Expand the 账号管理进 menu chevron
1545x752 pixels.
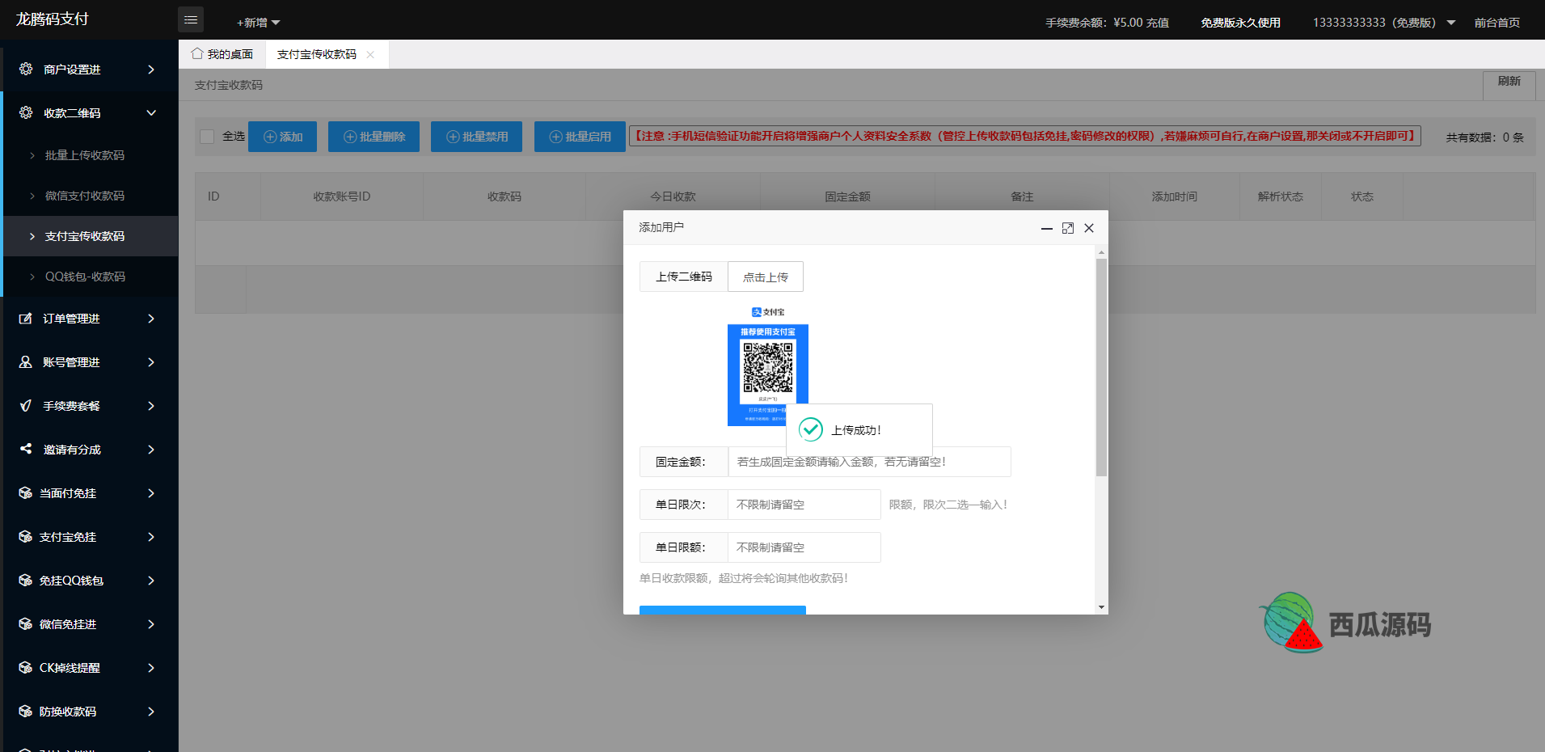151,362
